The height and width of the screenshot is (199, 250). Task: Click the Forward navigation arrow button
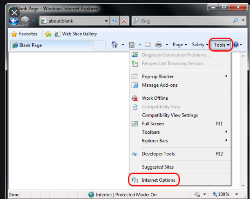[x=25, y=21]
